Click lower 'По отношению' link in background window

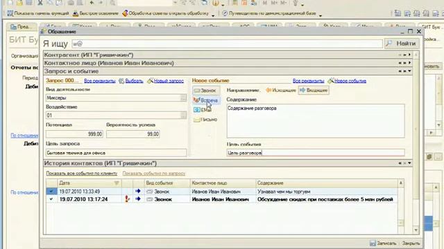click(x=24, y=192)
